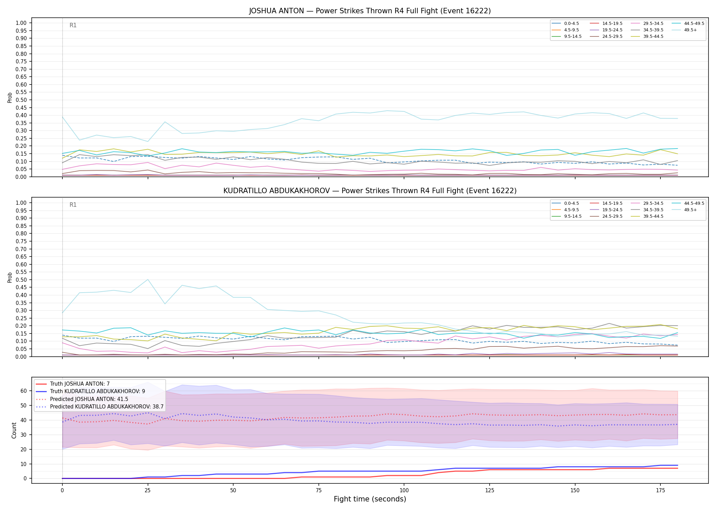Click the 'Prob' label of Joshua Anton chart
The width and height of the screenshot is (716, 511).
(x=10, y=97)
